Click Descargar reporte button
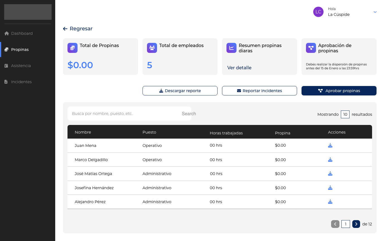Screen dimensions: 381x241 click(180, 91)
